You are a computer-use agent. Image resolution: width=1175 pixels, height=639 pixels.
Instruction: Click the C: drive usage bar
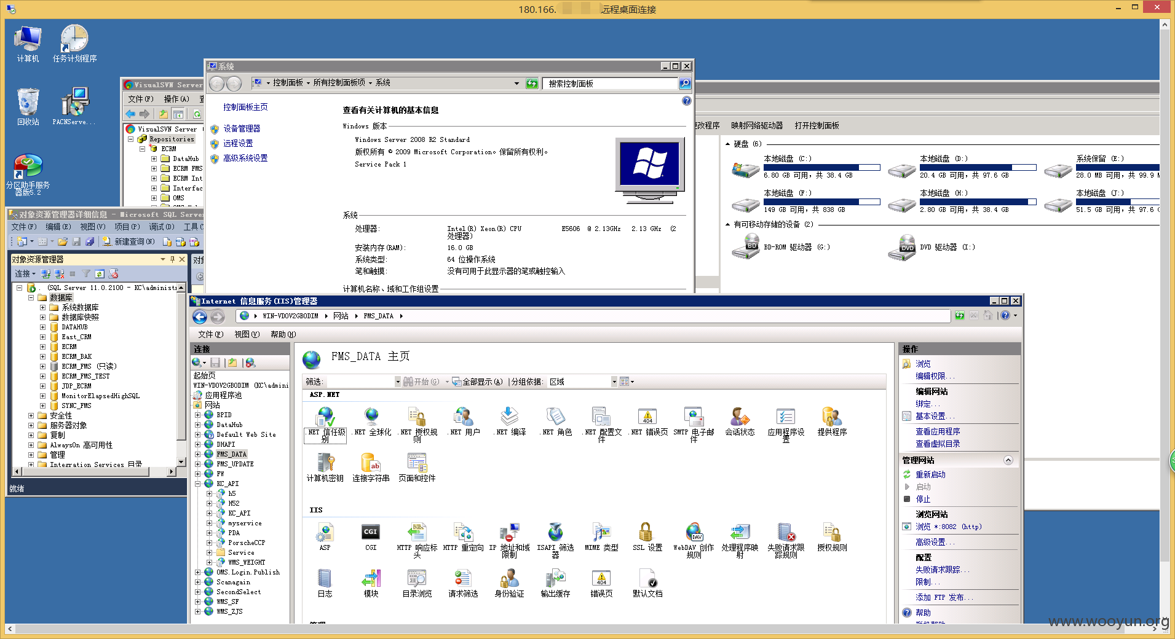pyautogui.click(x=821, y=167)
